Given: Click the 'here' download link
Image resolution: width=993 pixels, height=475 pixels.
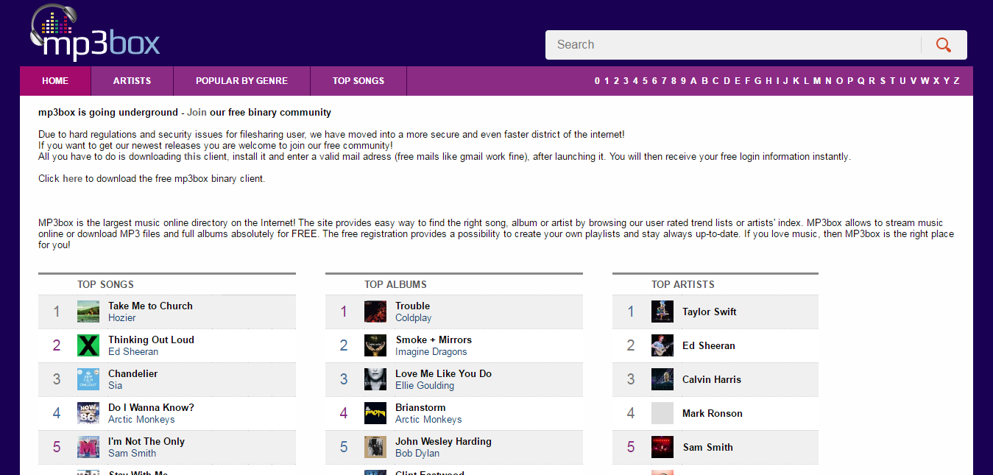Looking at the screenshot, I should [x=72, y=179].
